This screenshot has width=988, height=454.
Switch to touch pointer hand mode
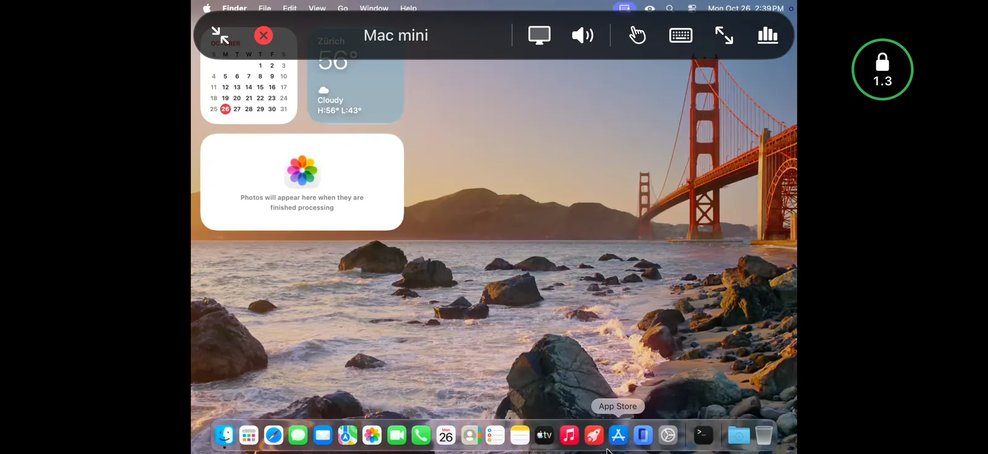[637, 35]
